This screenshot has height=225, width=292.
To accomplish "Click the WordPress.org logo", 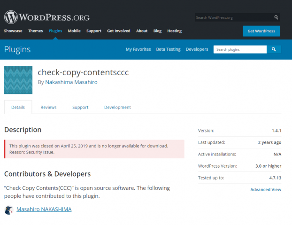I will coord(47,17).
